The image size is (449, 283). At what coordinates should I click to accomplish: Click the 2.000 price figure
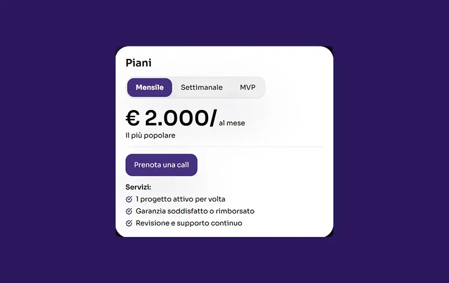coord(176,118)
